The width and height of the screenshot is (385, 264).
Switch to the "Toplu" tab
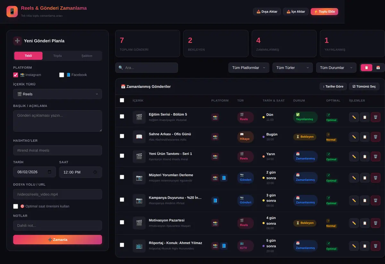click(x=57, y=56)
